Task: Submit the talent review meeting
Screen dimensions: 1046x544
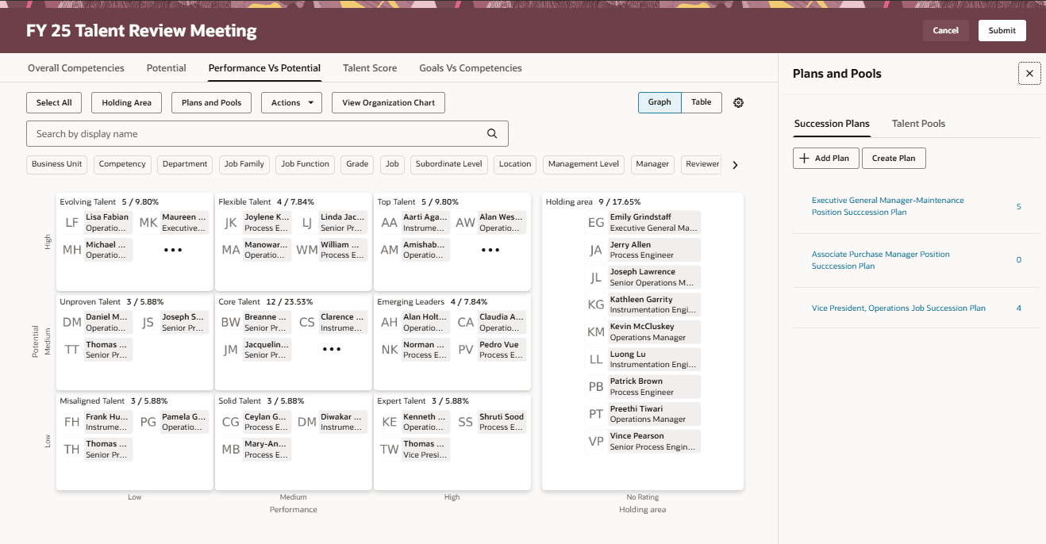Action: coord(1002,30)
